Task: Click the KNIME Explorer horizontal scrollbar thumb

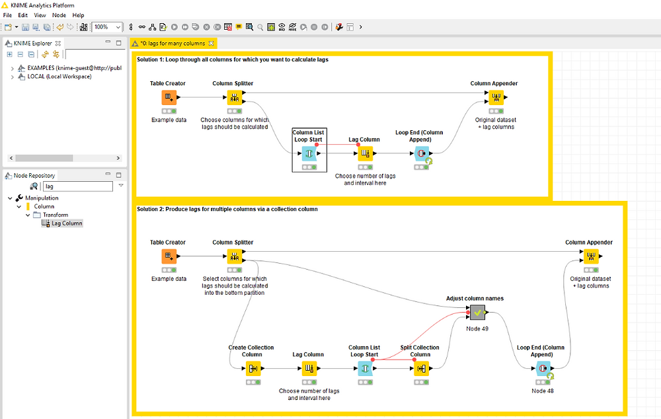Action: 44,158
